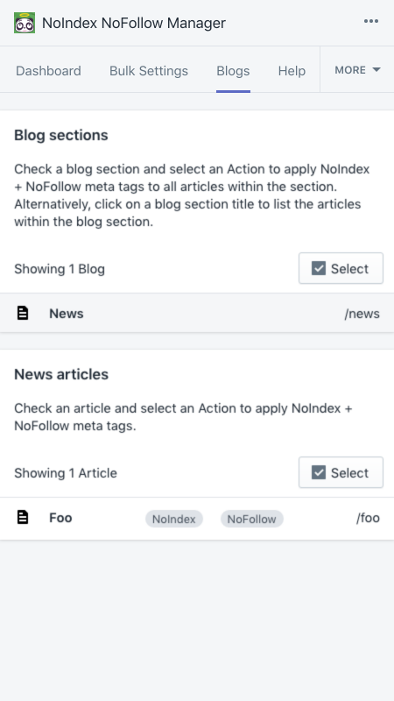
Task: Click the /foo handle text
Action: pos(368,518)
